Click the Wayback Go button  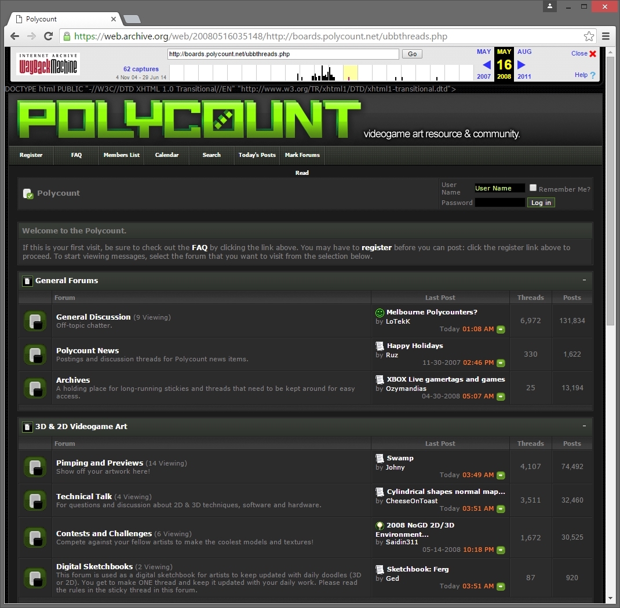click(x=412, y=54)
